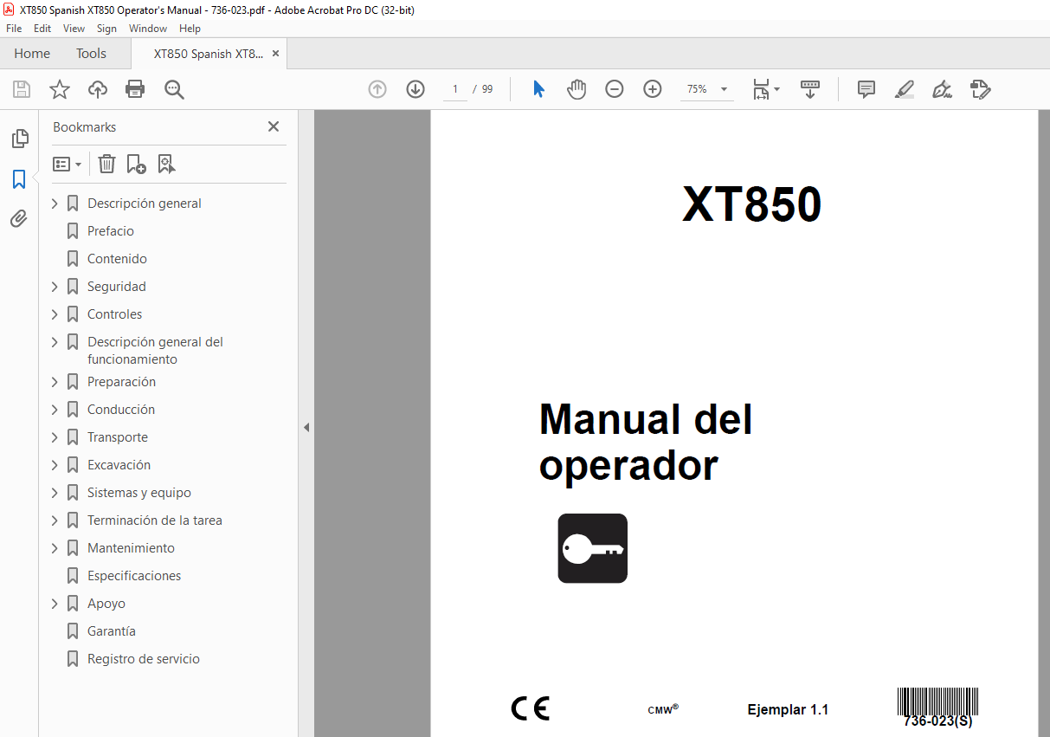Expand the Apoyo bookmark
The image size is (1050, 737).
pyautogui.click(x=55, y=604)
